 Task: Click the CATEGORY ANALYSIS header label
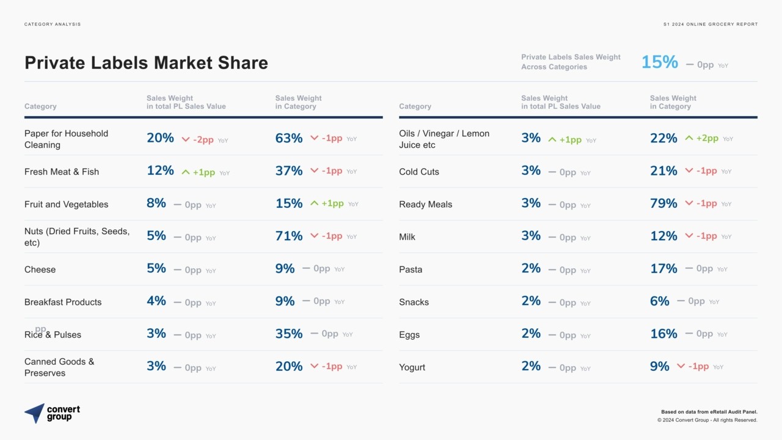pyautogui.click(x=53, y=24)
